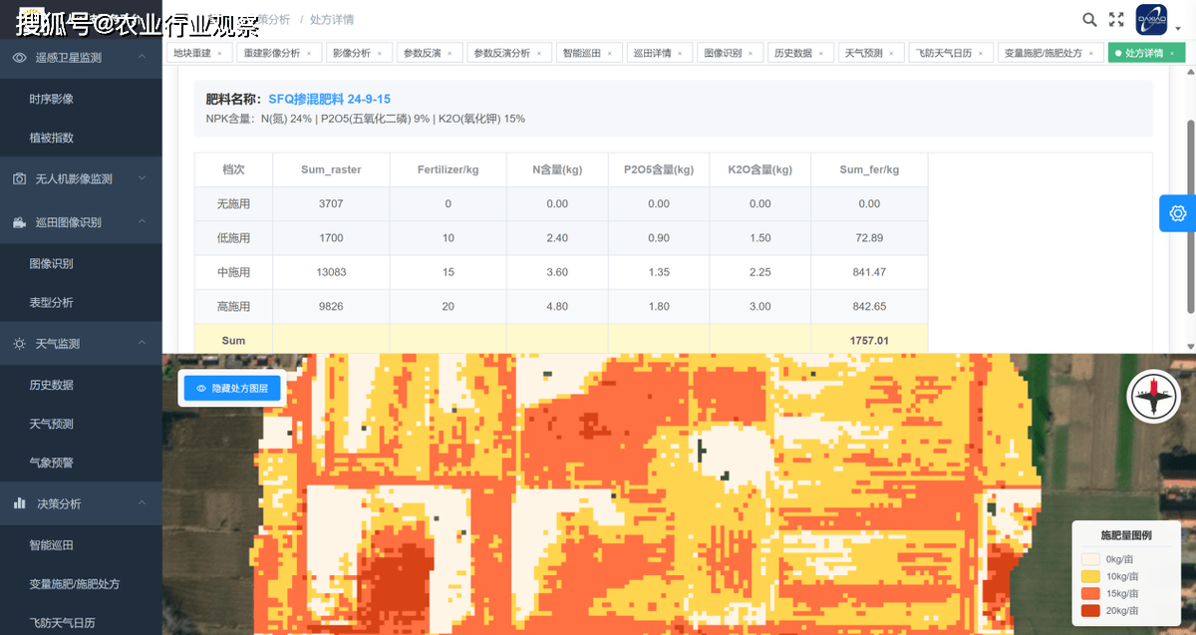
Task: Click the sun icon beside 天气监测
Action: coord(19,344)
